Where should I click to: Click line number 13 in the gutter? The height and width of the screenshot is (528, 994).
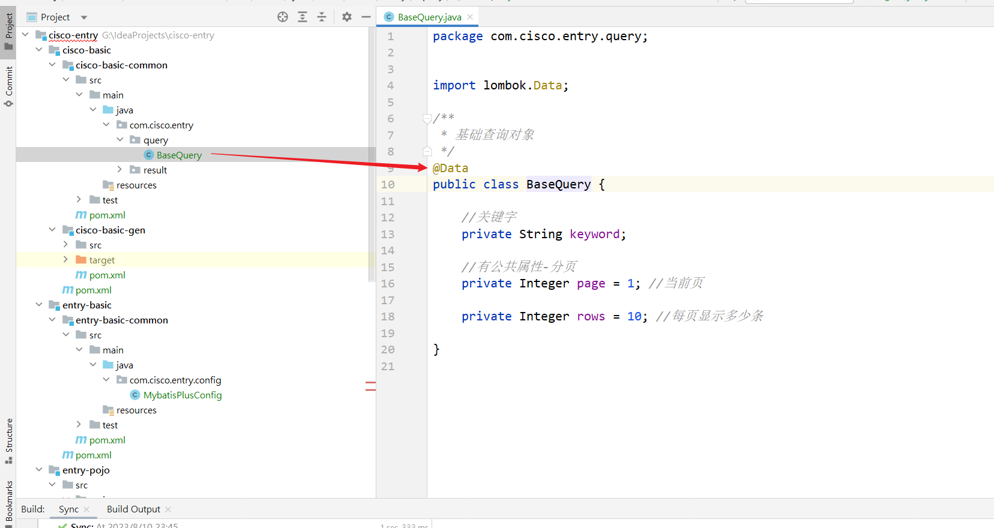(x=388, y=234)
